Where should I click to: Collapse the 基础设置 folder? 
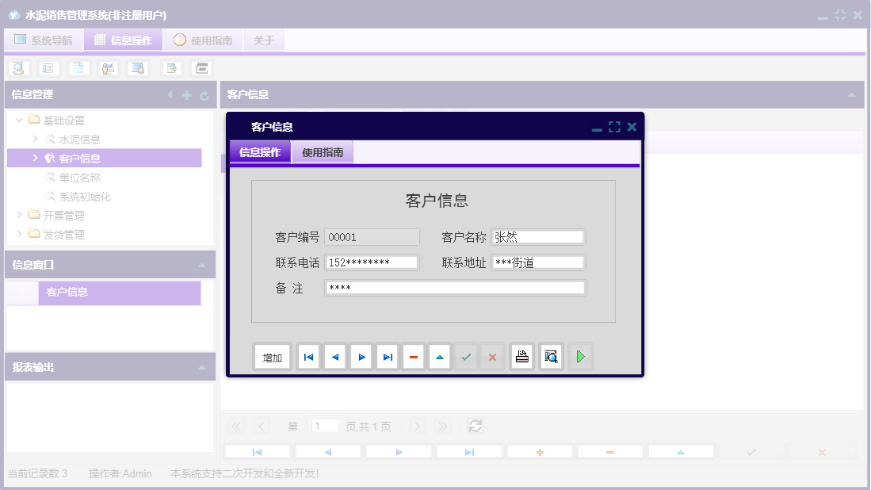click(17, 120)
